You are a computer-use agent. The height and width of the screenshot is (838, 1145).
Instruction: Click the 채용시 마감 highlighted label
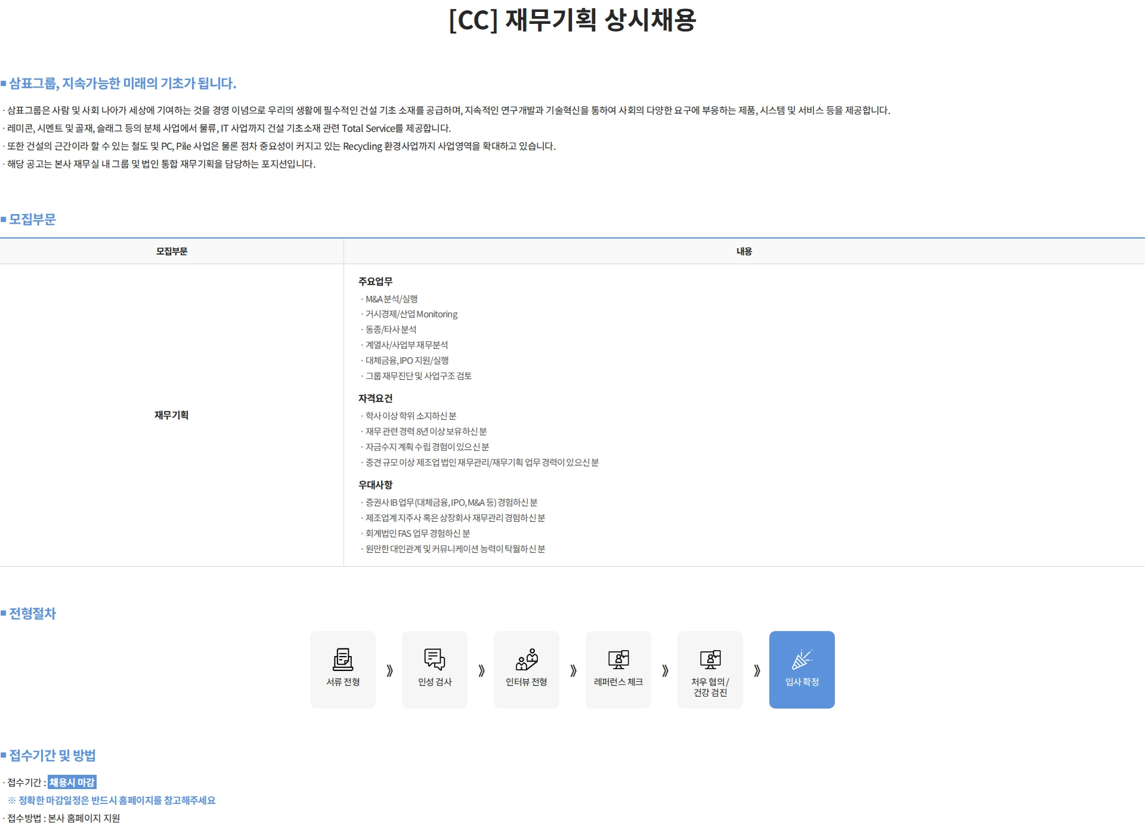click(72, 782)
